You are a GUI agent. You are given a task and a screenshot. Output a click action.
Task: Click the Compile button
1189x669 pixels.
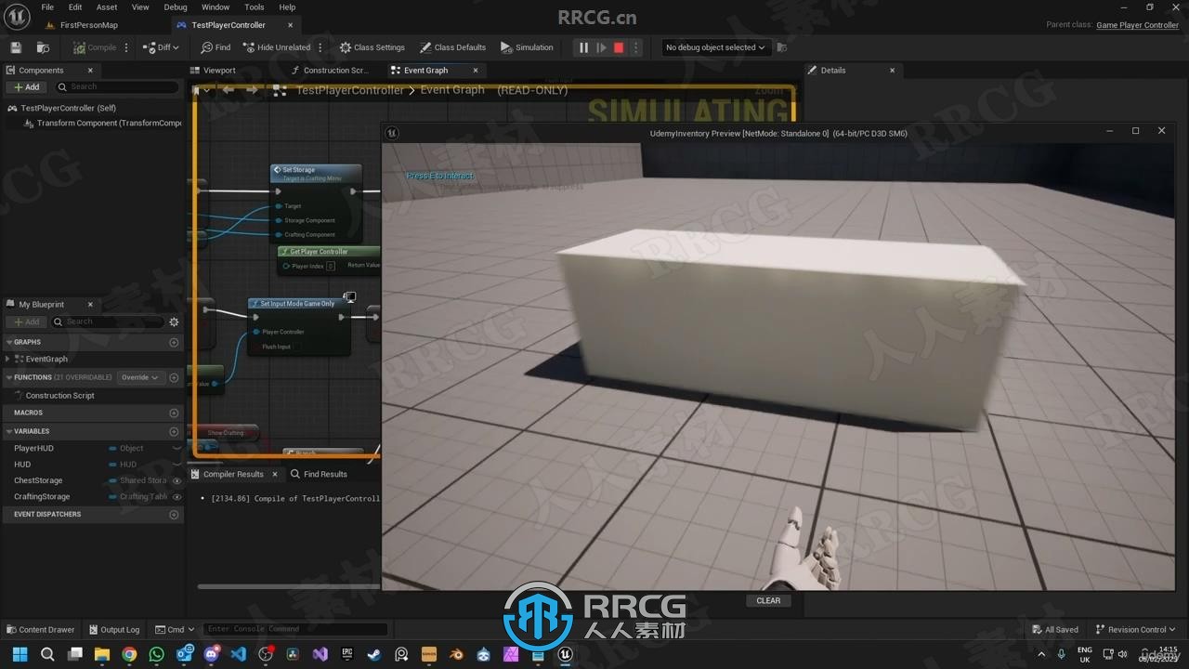point(95,47)
